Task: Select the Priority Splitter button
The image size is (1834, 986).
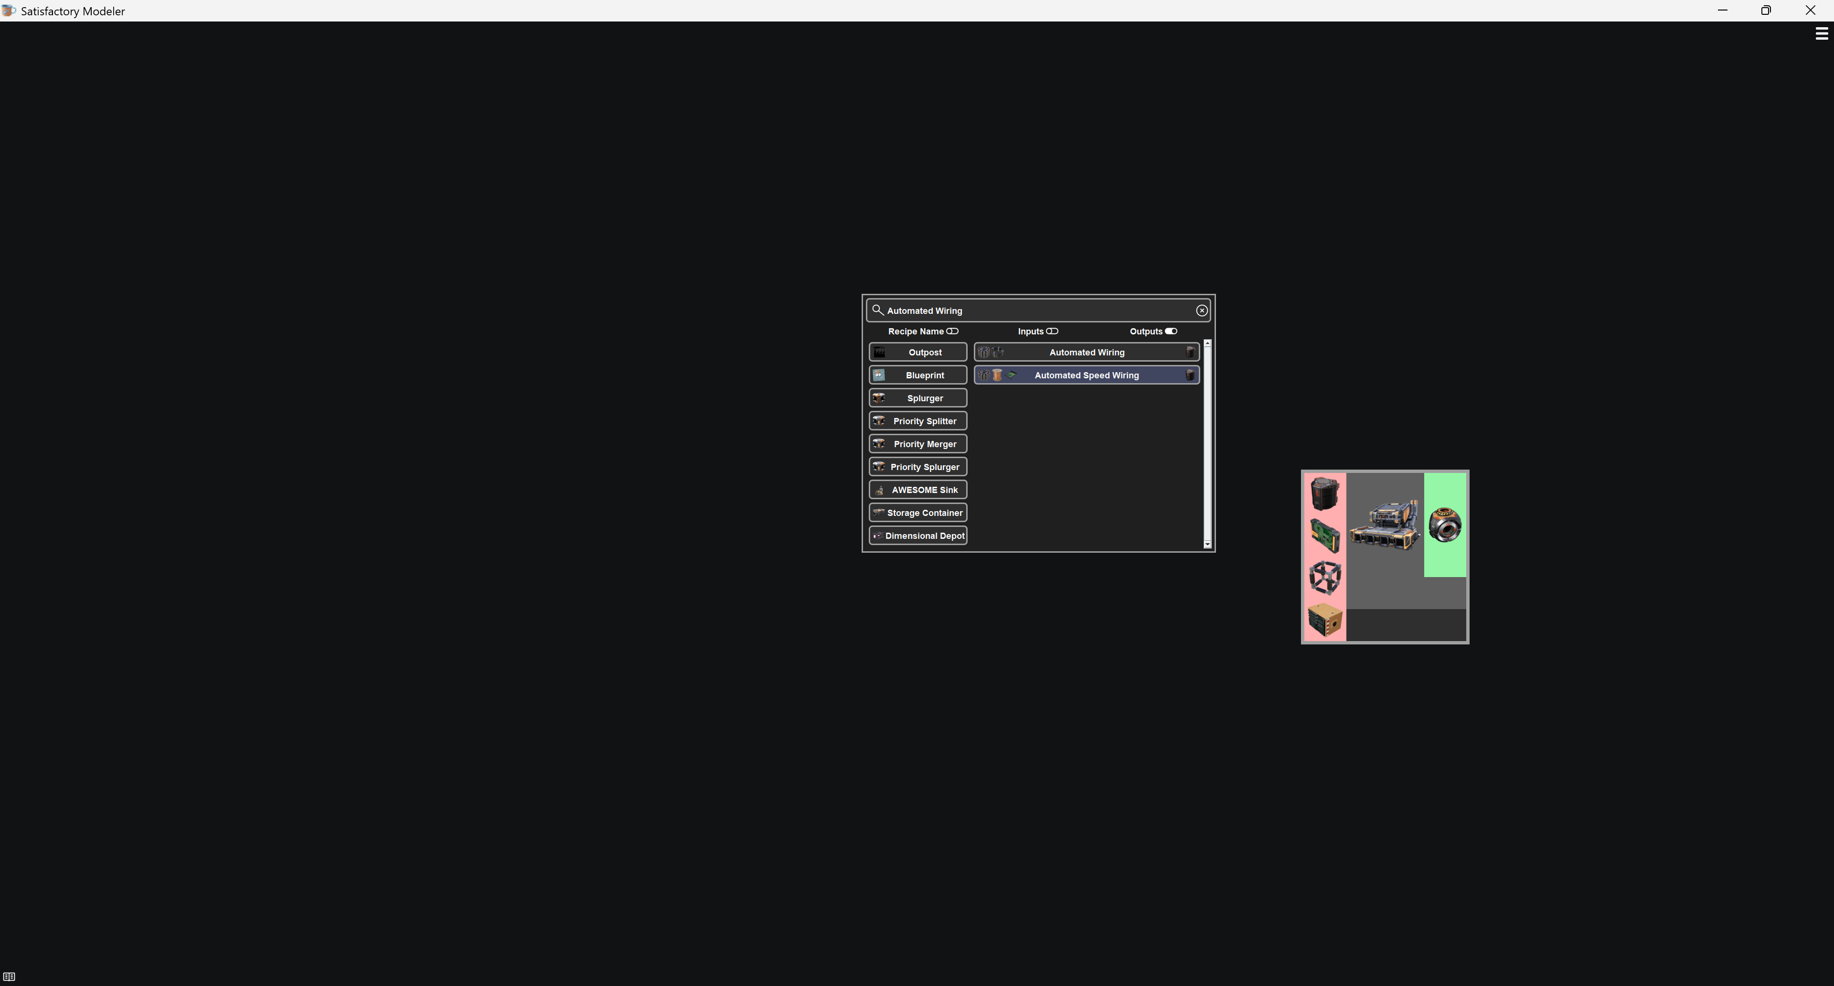Action: click(917, 421)
